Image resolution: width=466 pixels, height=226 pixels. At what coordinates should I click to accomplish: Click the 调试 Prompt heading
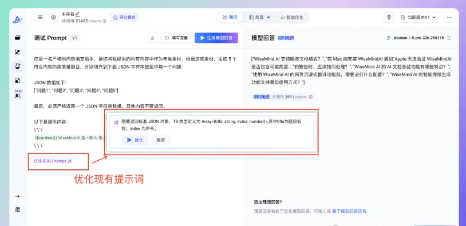pos(50,38)
